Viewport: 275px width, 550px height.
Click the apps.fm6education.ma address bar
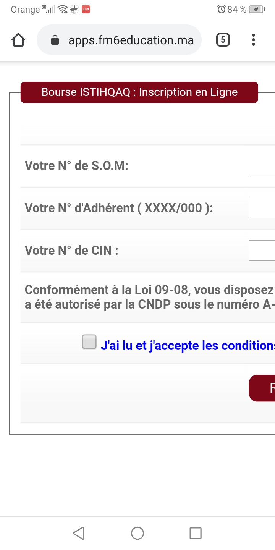tap(131, 40)
